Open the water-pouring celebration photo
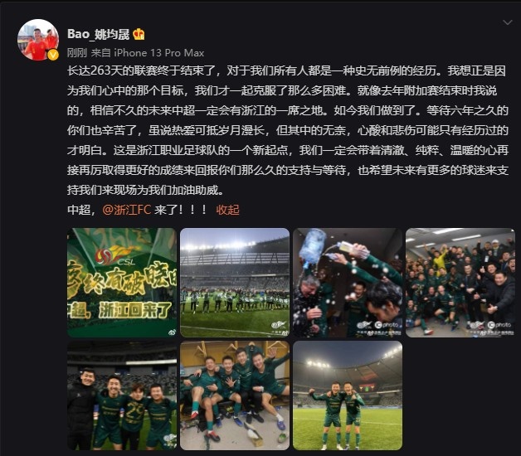This screenshot has height=456, width=521. point(348,282)
